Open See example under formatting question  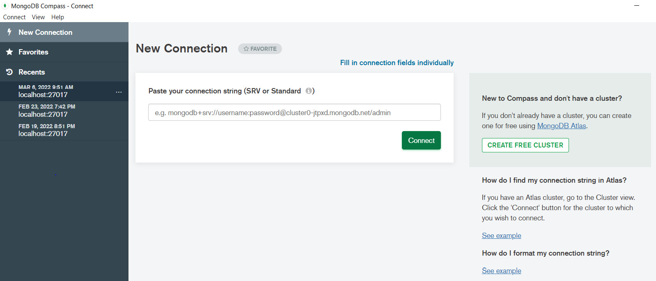pyautogui.click(x=501, y=270)
